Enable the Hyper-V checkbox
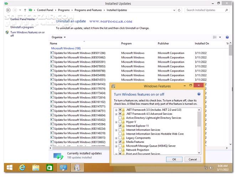Image resolution: width=237 pixels, height=177 pixels. [120, 122]
